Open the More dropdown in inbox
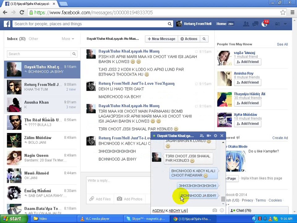The image size is (297, 223). (68, 39)
